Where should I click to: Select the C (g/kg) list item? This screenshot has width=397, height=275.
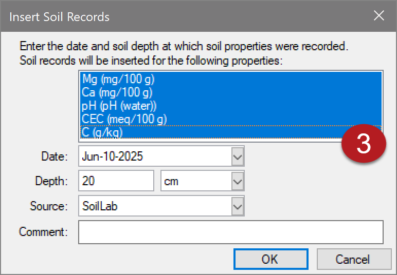point(231,132)
